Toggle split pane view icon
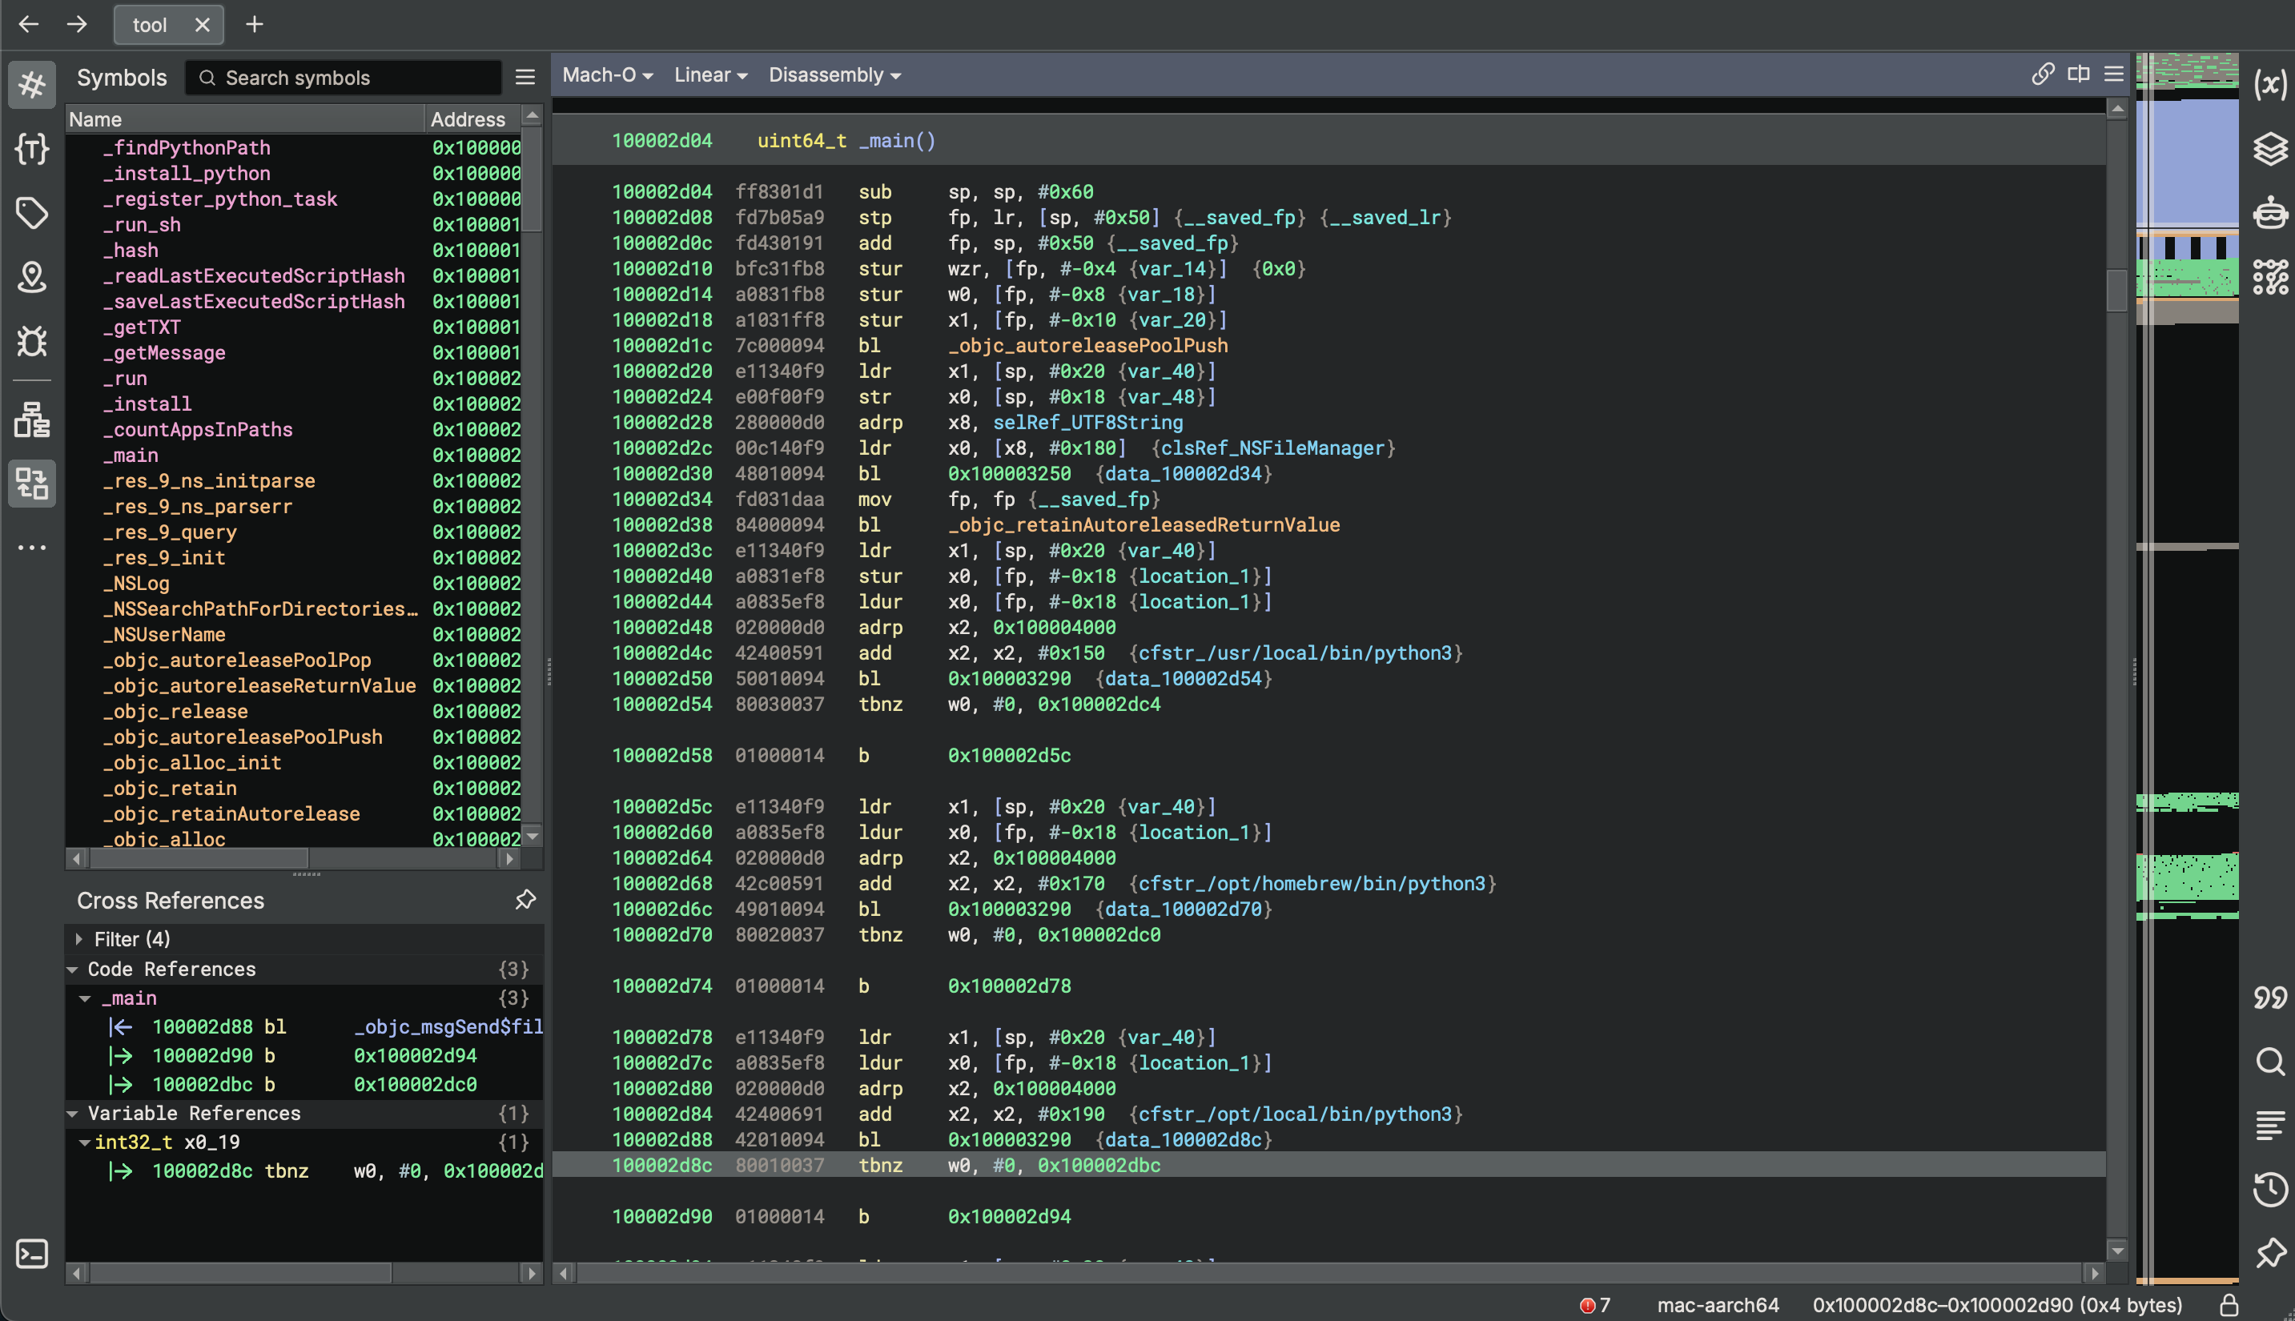The width and height of the screenshot is (2295, 1321). point(2078,74)
